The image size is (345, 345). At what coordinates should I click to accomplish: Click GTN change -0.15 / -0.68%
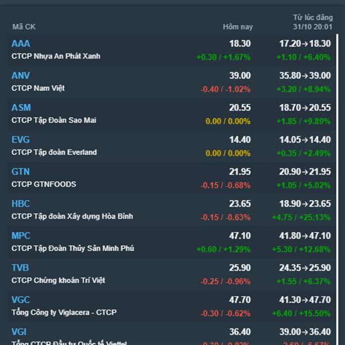click(x=225, y=185)
